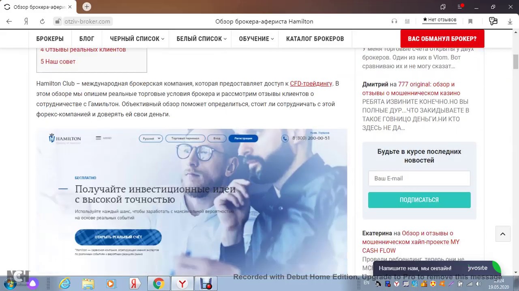Screen dimensions: 519x291
Task: Click the scroll-to-top arrow button
Action: 503,234
